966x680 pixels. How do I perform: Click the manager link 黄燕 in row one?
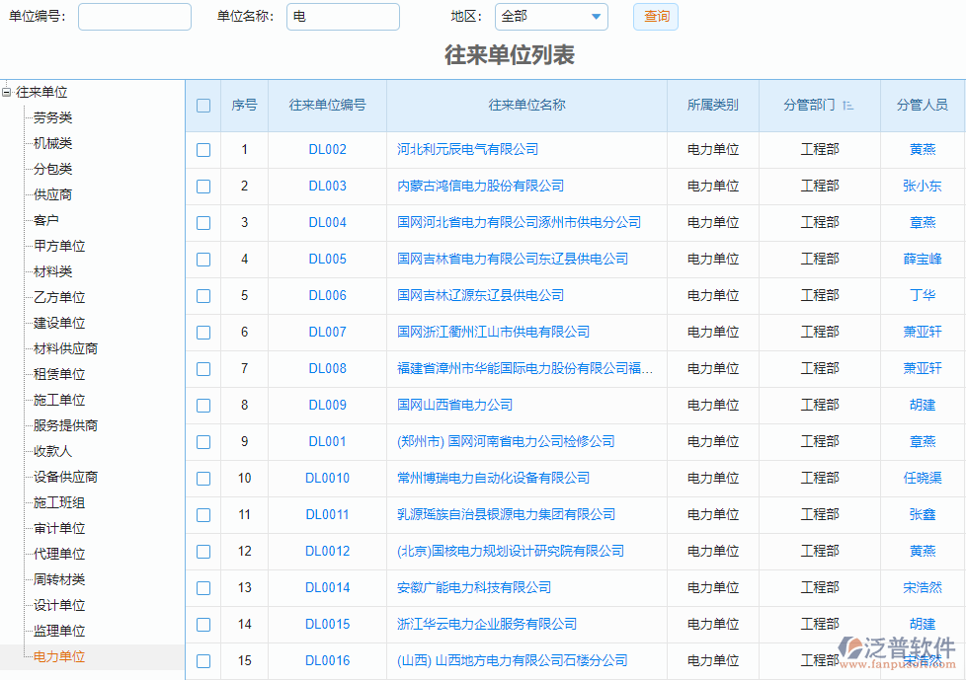tap(921, 150)
